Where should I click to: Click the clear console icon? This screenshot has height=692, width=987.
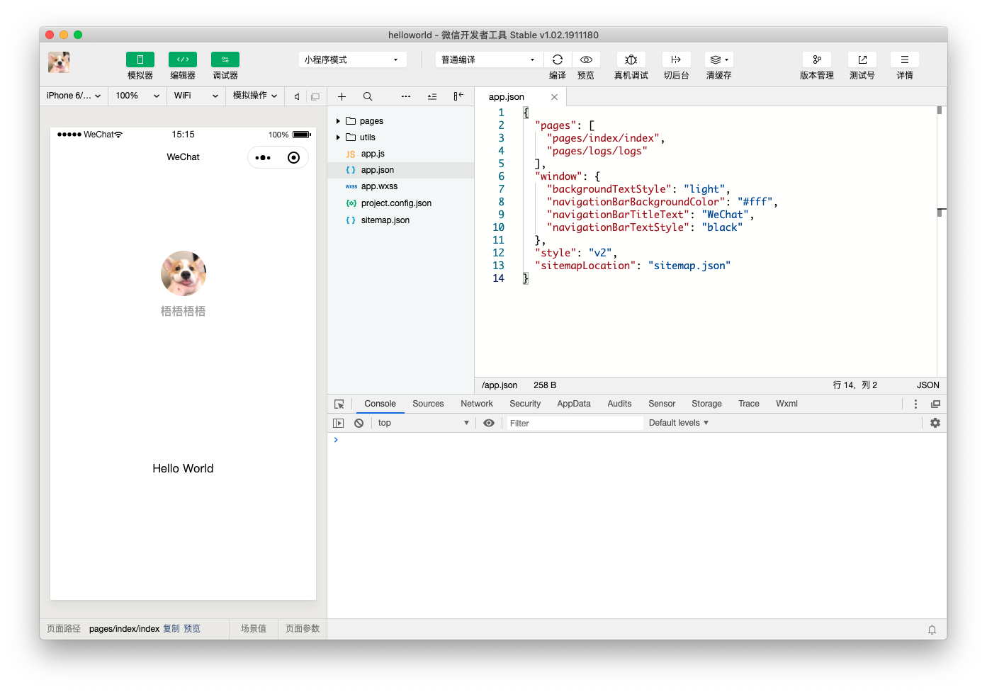pos(359,423)
